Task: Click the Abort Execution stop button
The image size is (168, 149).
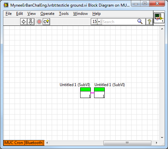Action: pyautogui.click(x=39, y=22)
